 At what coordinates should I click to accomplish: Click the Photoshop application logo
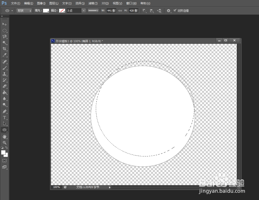point(4,3)
